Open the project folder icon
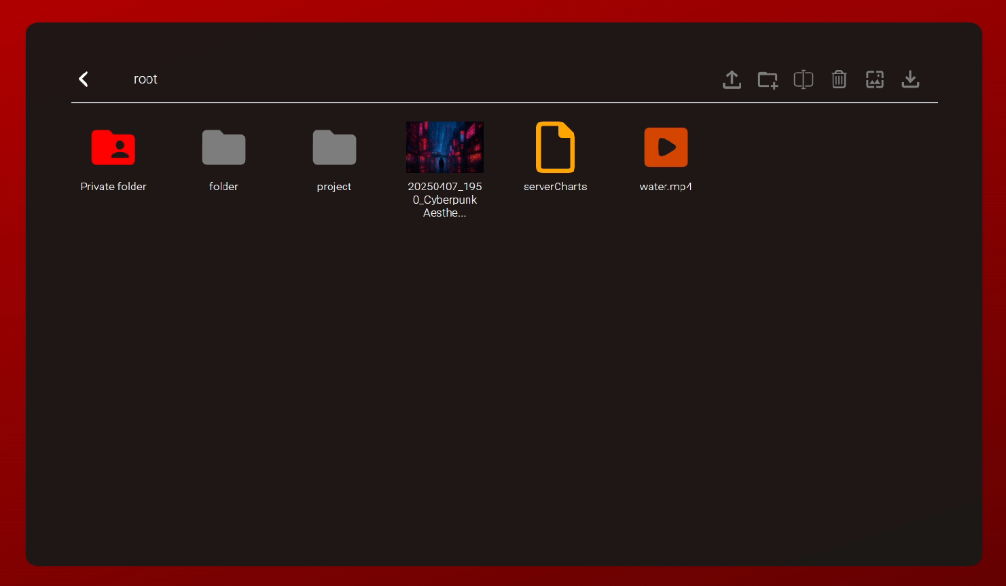Screen dimensions: 1006x586 pos(334,147)
